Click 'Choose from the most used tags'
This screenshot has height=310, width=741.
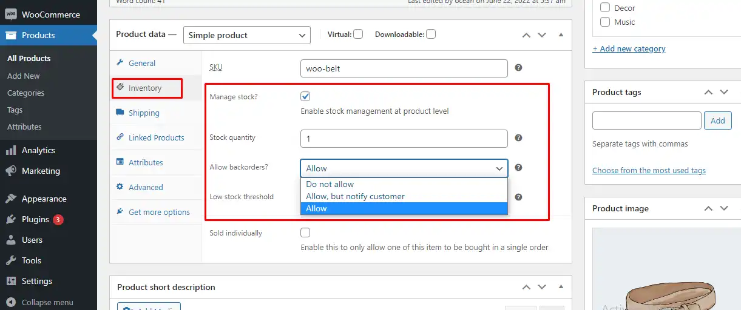[649, 170]
